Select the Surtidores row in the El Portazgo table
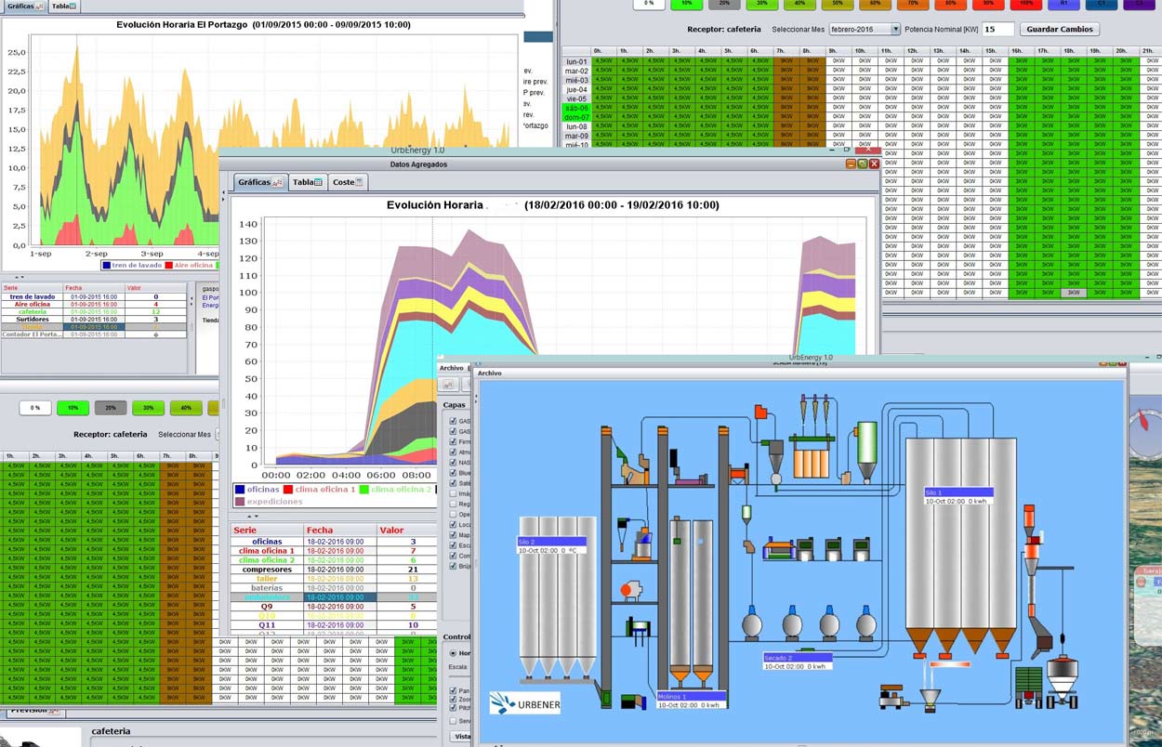1162x747 pixels. coord(93,320)
